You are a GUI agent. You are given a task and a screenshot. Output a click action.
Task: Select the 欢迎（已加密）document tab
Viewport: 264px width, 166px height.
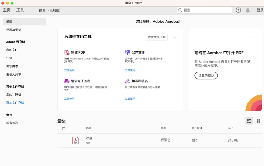point(50,10)
